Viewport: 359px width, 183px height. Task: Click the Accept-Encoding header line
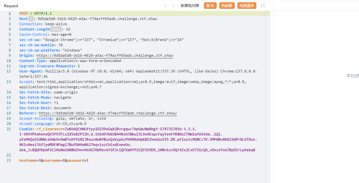tap(62, 119)
